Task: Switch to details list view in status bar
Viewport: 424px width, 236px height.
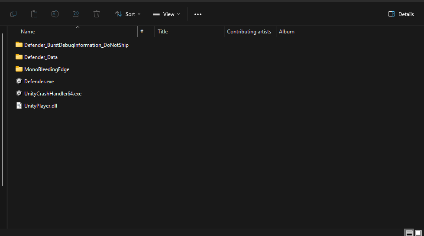Action: pos(409,233)
